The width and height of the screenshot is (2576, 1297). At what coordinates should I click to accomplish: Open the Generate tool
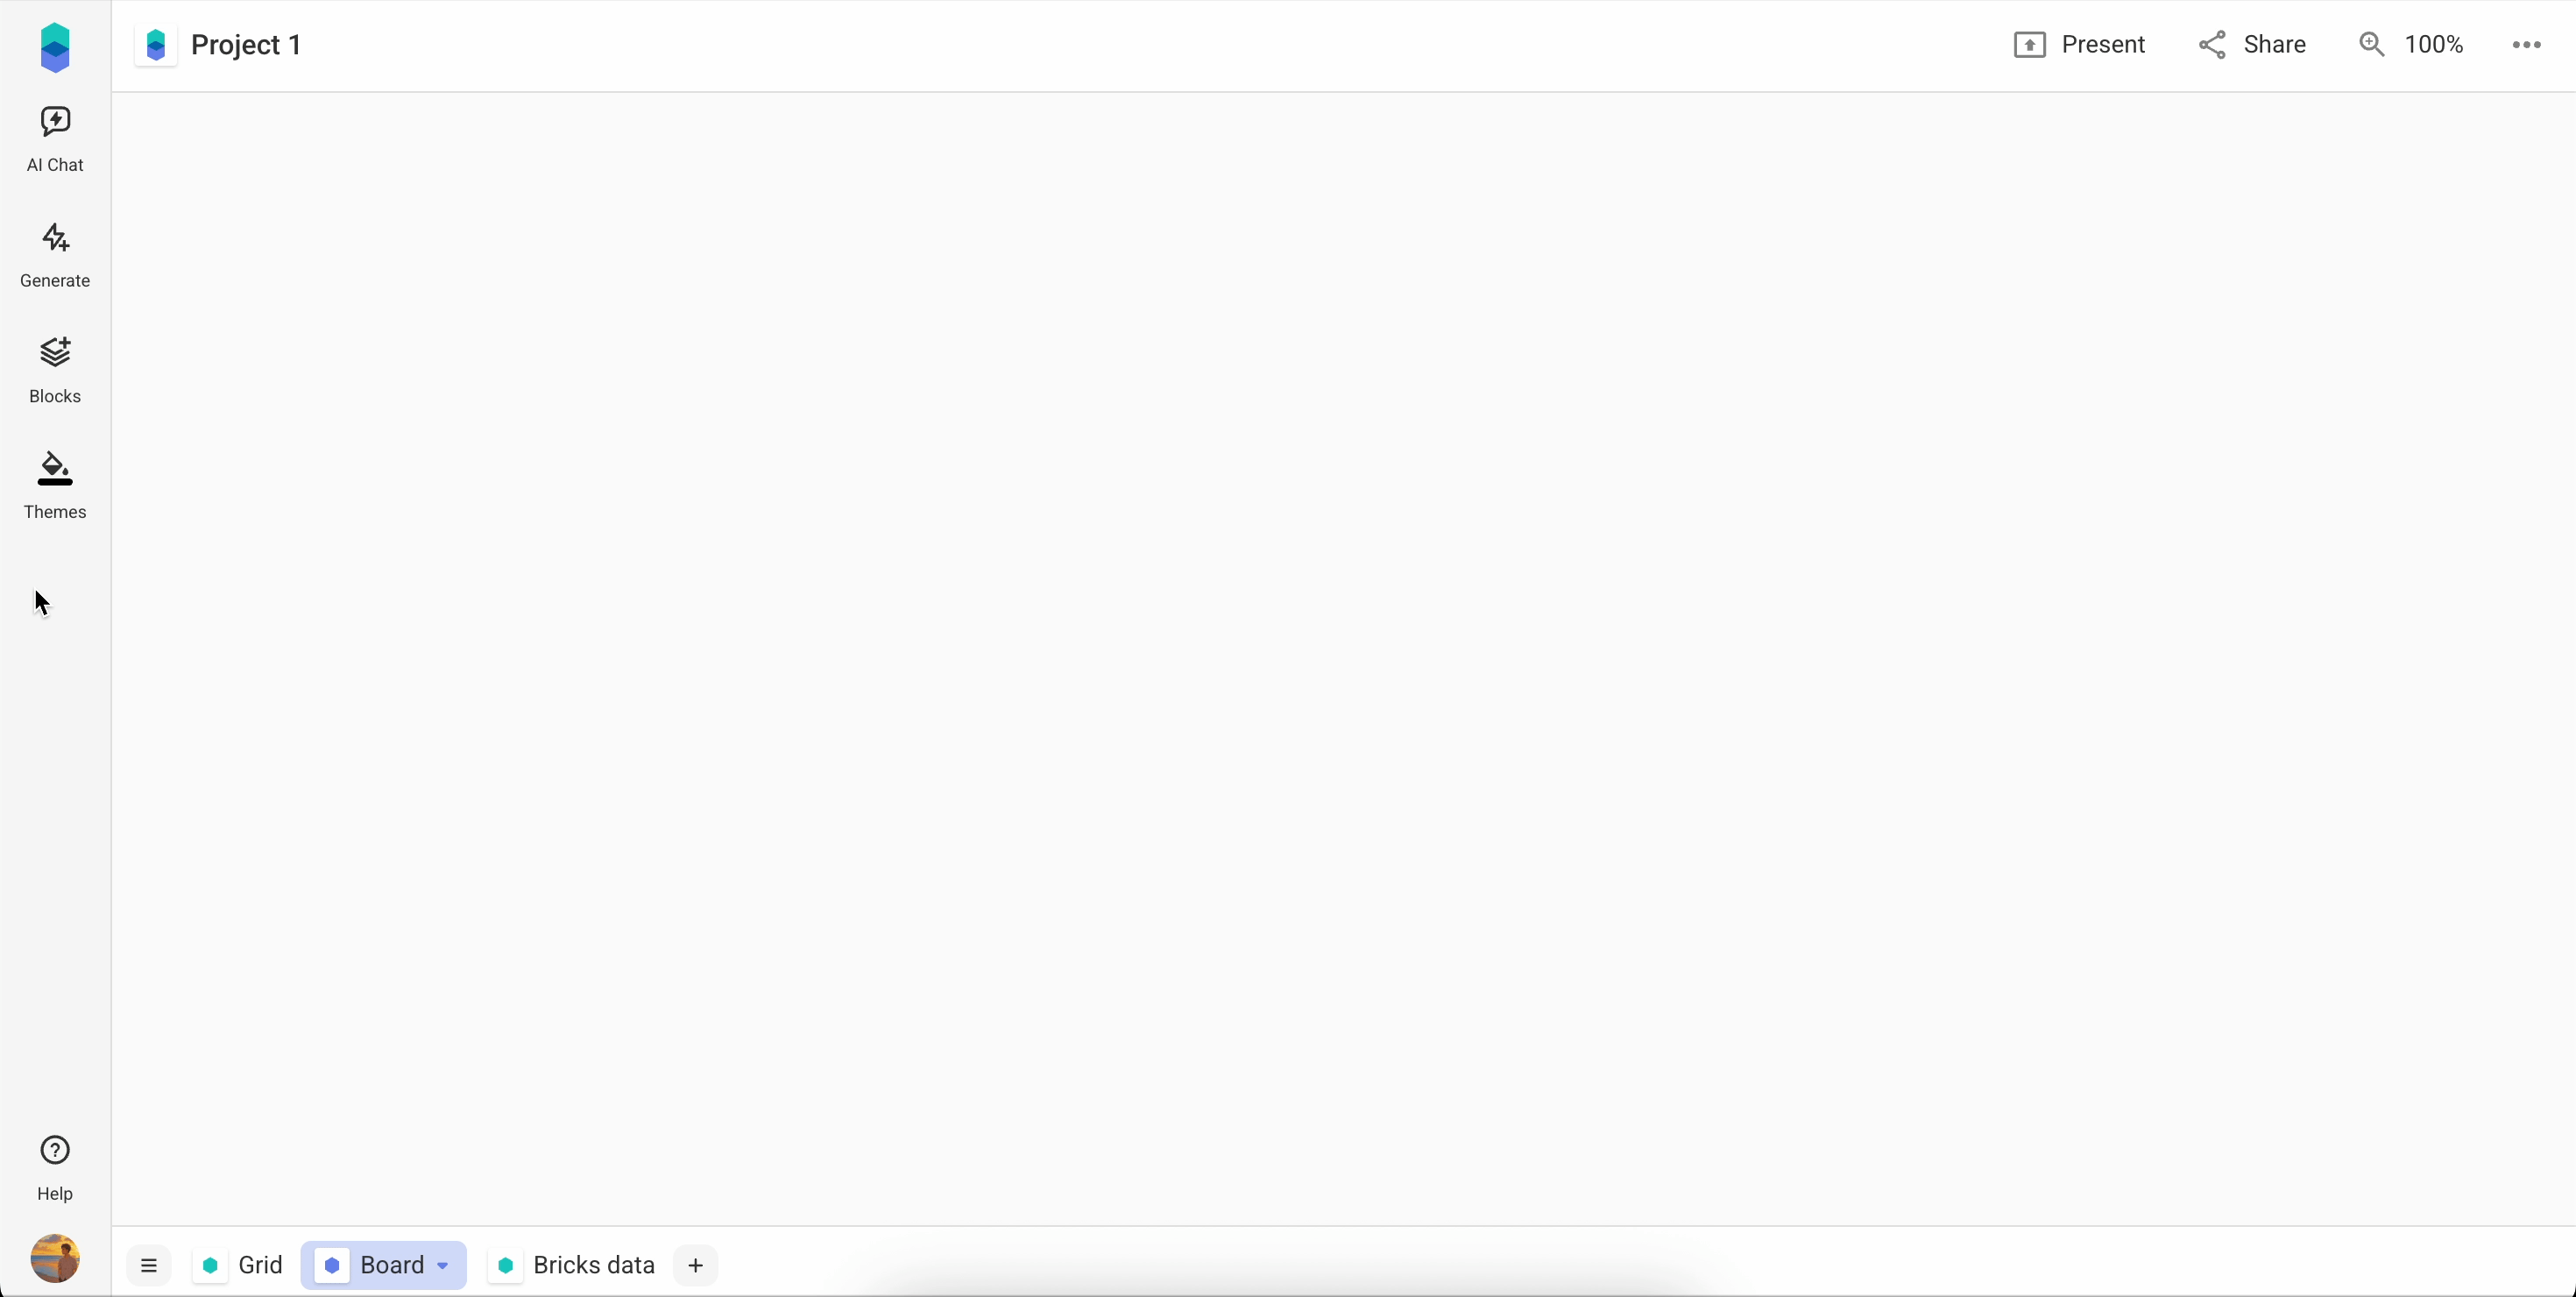(55, 254)
